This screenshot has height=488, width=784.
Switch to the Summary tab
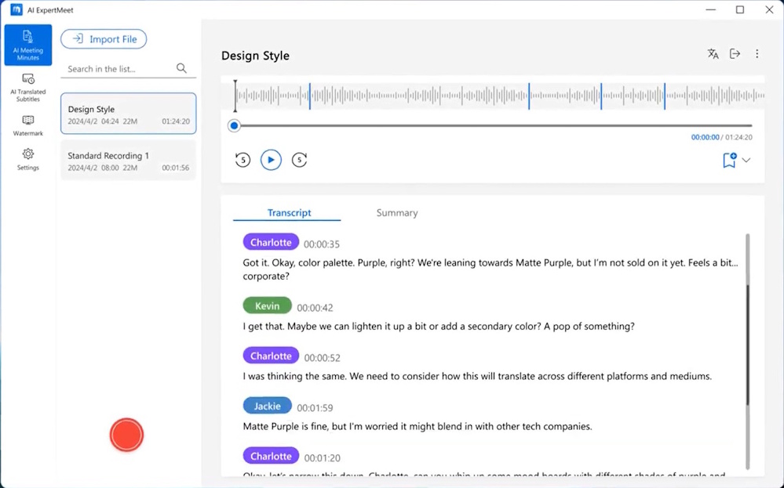(396, 213)
